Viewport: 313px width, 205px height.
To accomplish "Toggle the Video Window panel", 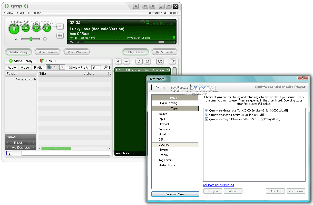I will tap(77, 52).
